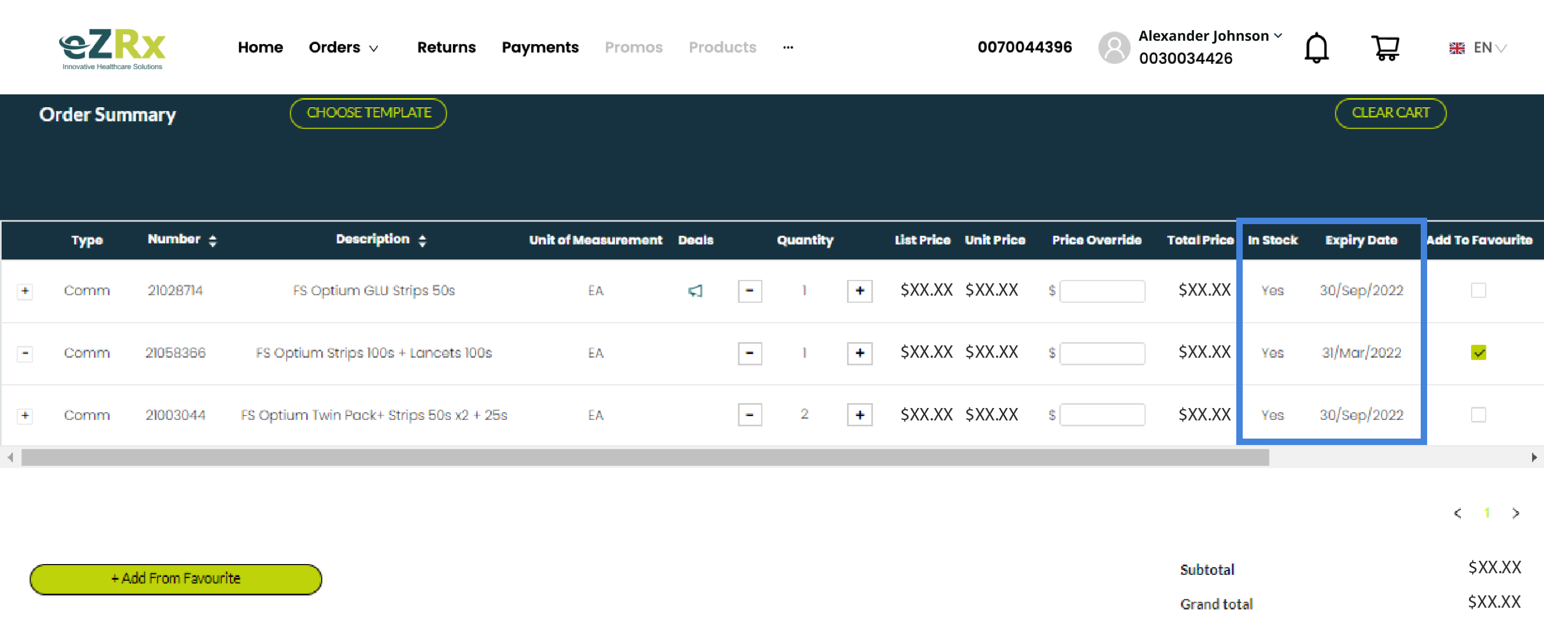View deals megaphone for GLU Strips 50s

tap(695, 291)
